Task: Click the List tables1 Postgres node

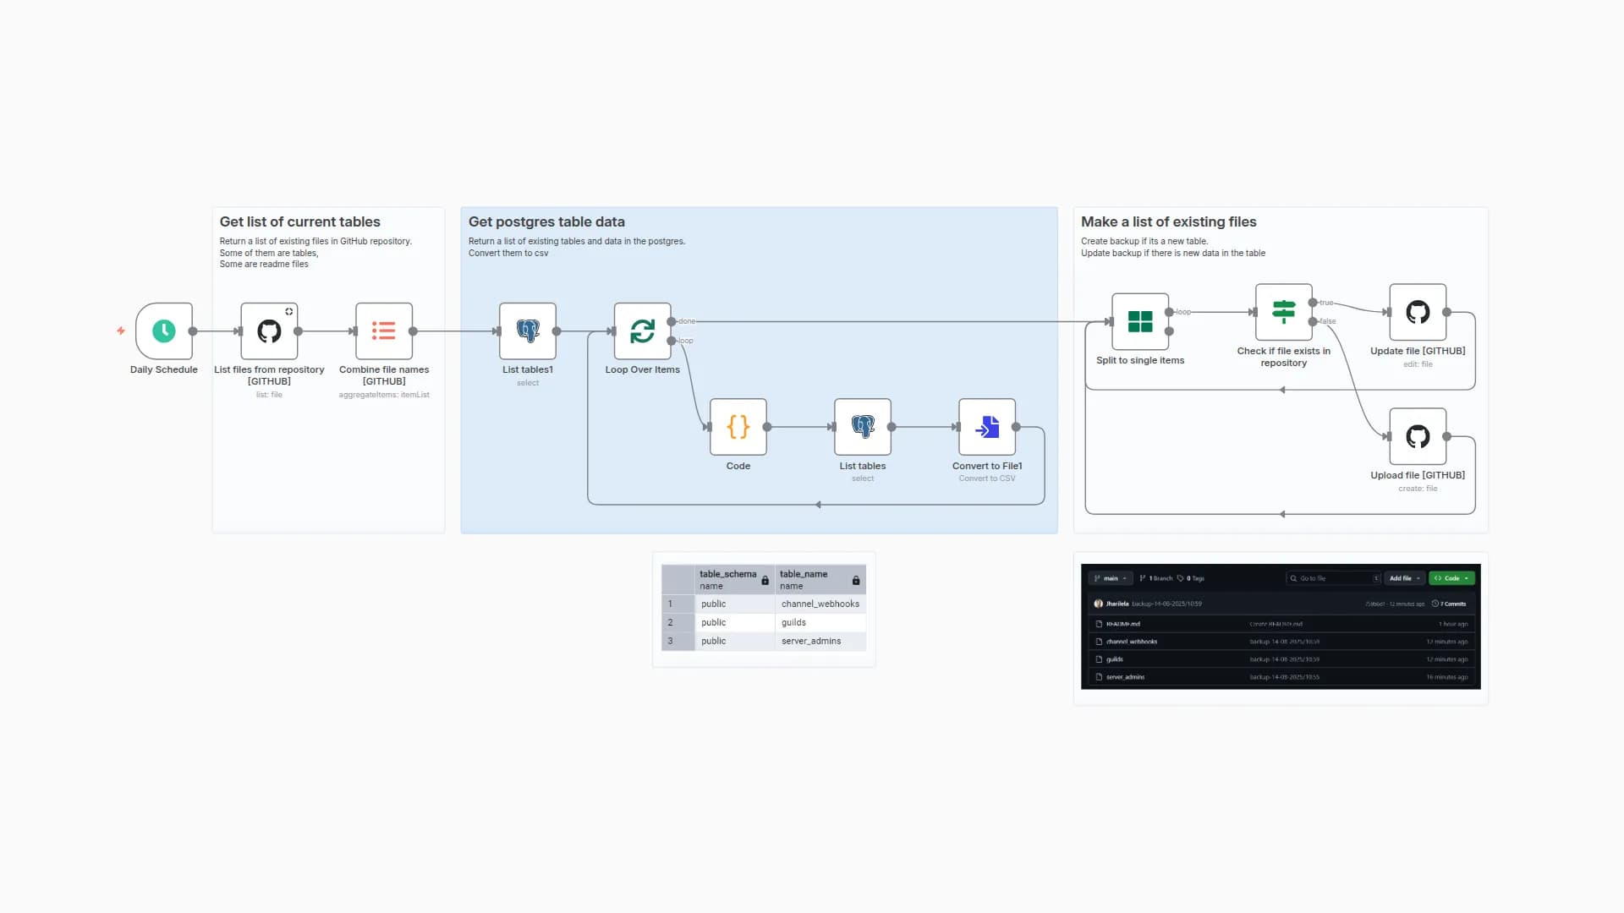Action: coord(527,331)
